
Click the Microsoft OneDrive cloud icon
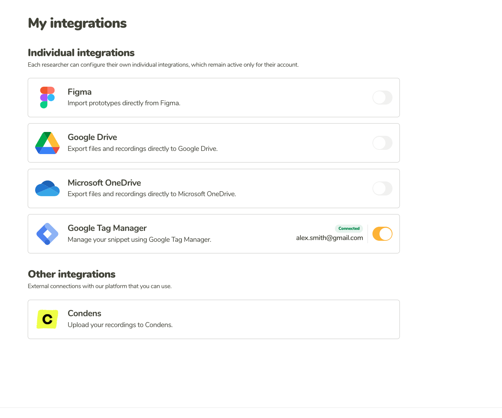click(x=47, y=188)
